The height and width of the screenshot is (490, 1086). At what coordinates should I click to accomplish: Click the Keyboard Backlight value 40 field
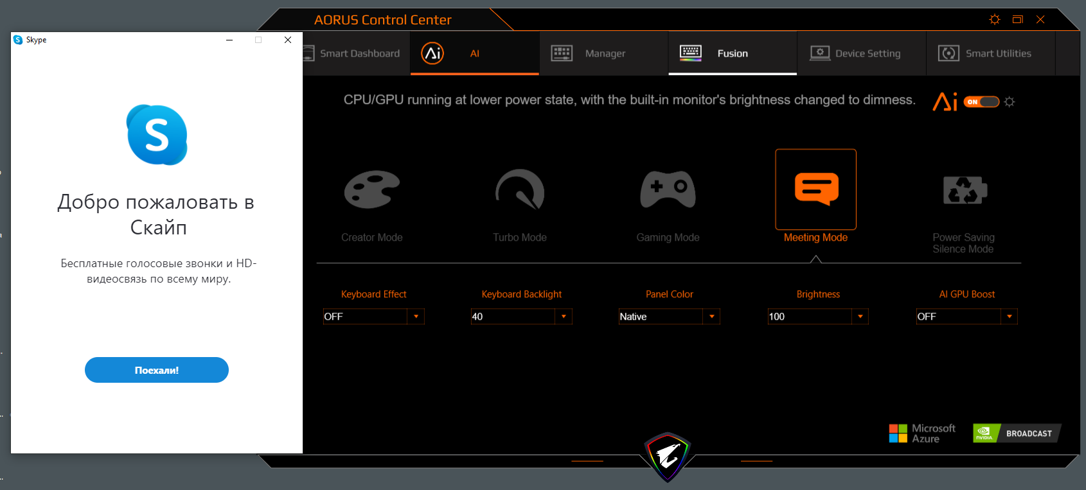coord(513,317)
